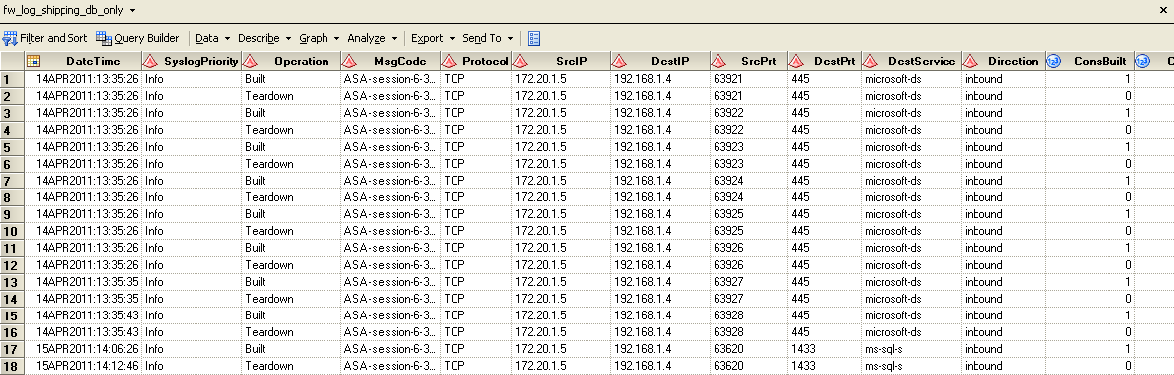Click the properties list icon after Send To

pos(534,38)
